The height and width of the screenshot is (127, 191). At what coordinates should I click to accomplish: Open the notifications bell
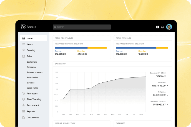[162, 27]
